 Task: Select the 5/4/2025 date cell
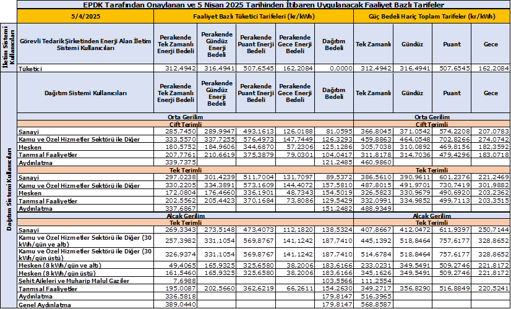[85, 17]
